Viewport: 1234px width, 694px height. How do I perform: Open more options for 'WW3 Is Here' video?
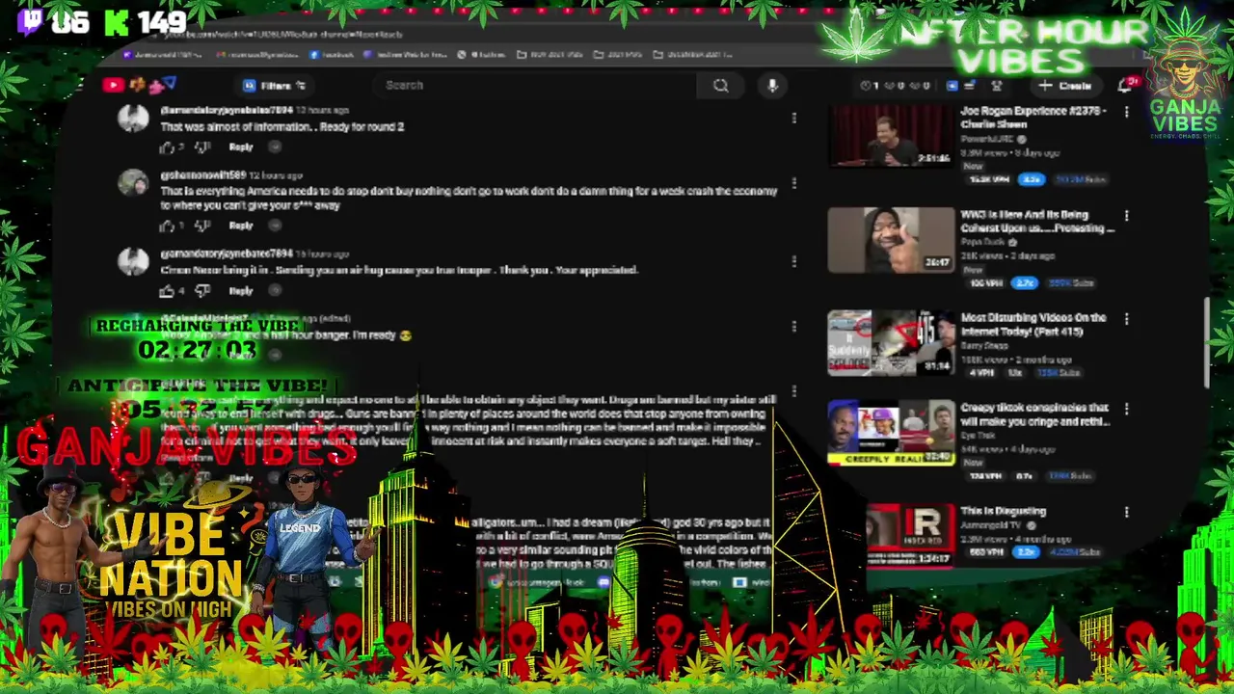[1126, 216]
